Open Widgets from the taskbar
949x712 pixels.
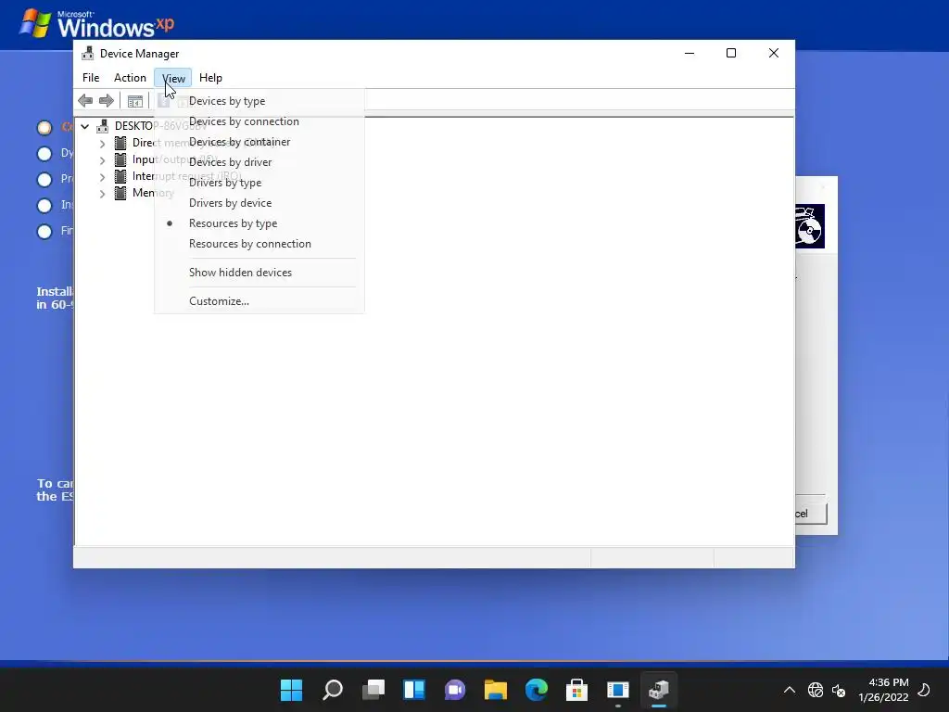click(x=414, y=690)
